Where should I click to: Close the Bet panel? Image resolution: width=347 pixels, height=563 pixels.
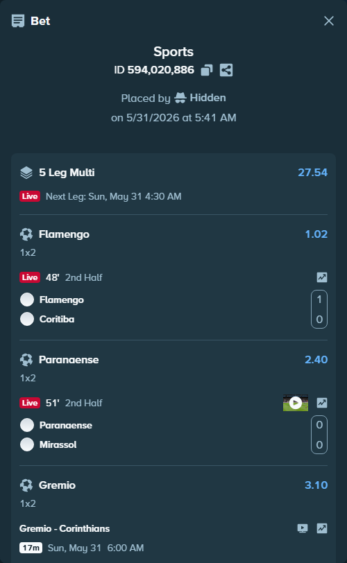pyautogui.click(x=329, y=21)
